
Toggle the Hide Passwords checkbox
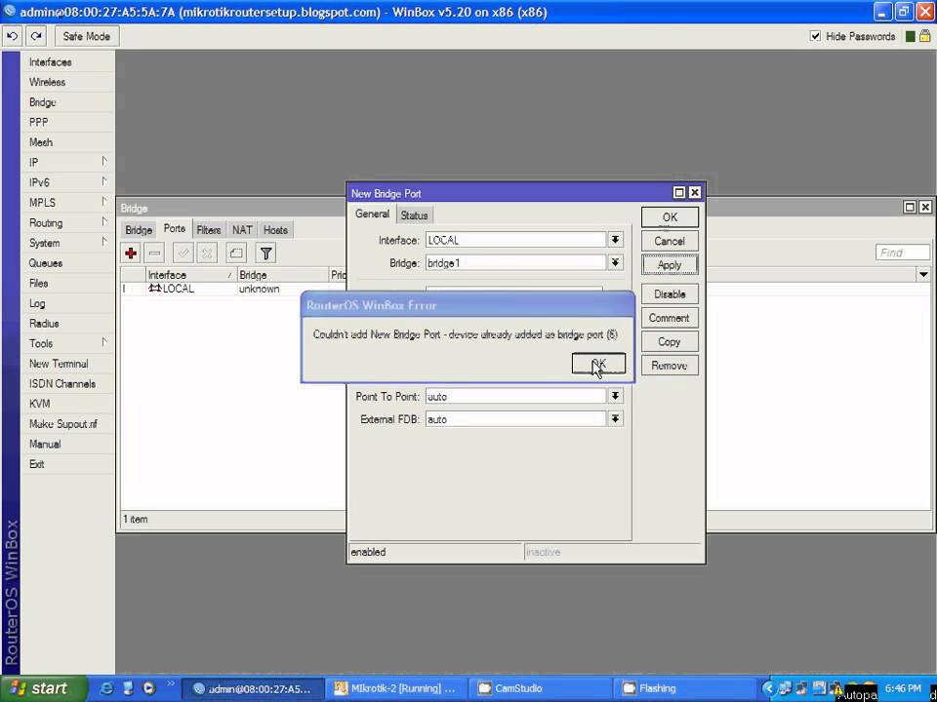pyautogui.click(x=815, y=36)
